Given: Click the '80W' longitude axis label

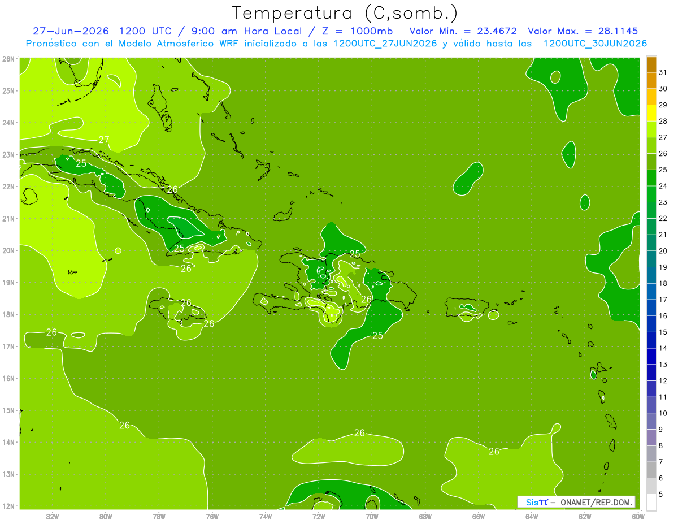Looking at the screenshot, I should click(x=105, y=516).
